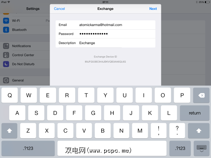Tap the Bluetooth settings icon

pos(6,30)
